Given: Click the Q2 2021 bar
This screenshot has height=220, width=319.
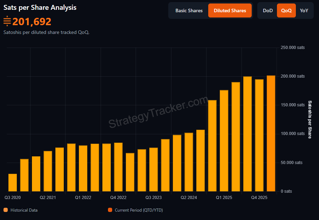Looking at the screenshot, I should (x=48, y=171).
